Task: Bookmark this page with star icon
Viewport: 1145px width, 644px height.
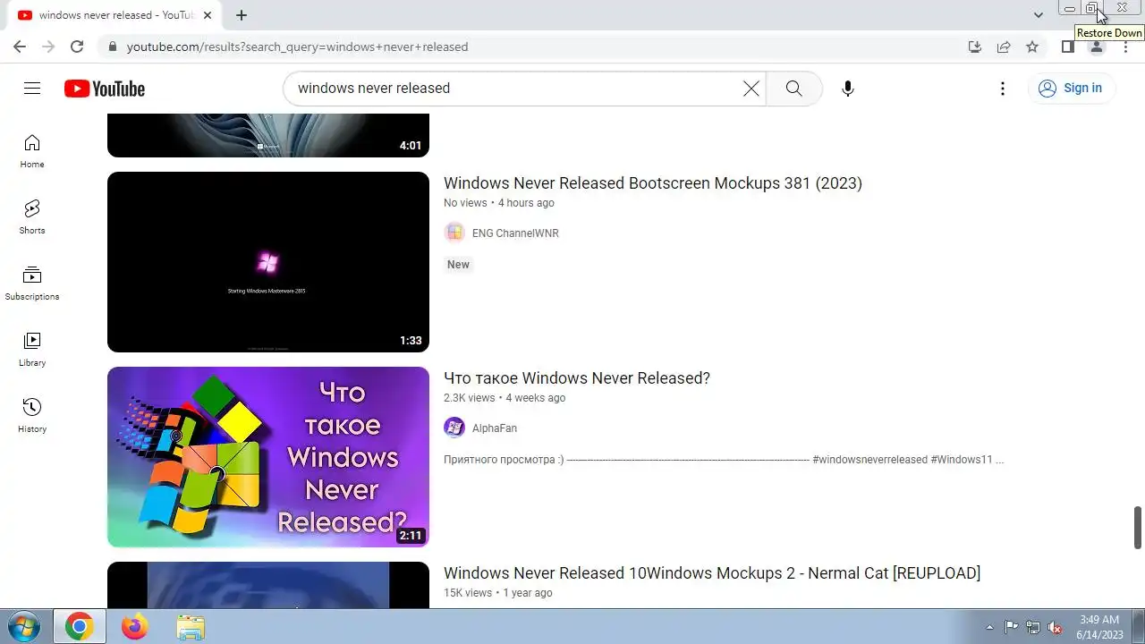Action: (1032, 47)
